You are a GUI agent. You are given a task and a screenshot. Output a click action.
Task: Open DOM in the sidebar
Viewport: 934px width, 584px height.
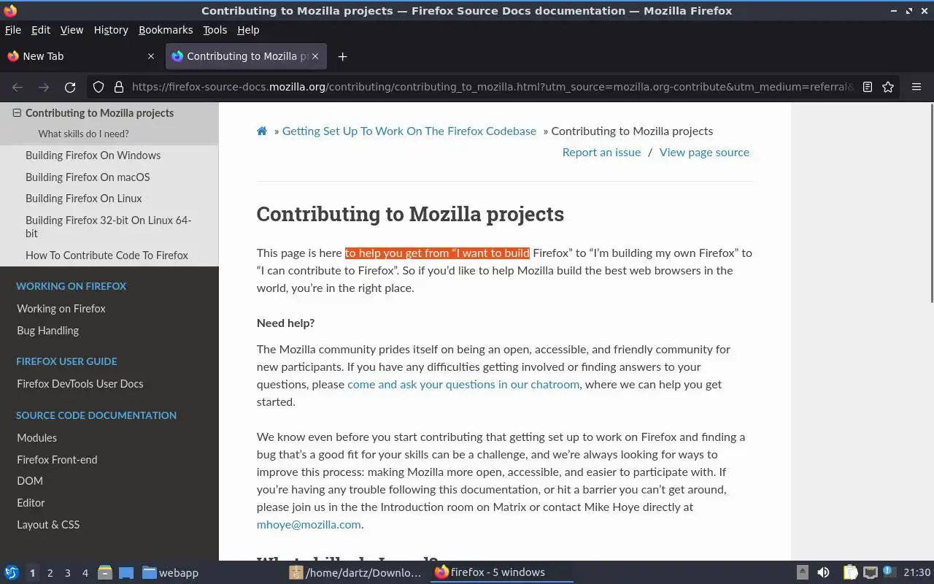(x=30, y=481)
